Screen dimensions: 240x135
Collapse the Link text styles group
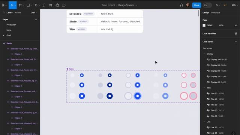[x=204, y=122]
